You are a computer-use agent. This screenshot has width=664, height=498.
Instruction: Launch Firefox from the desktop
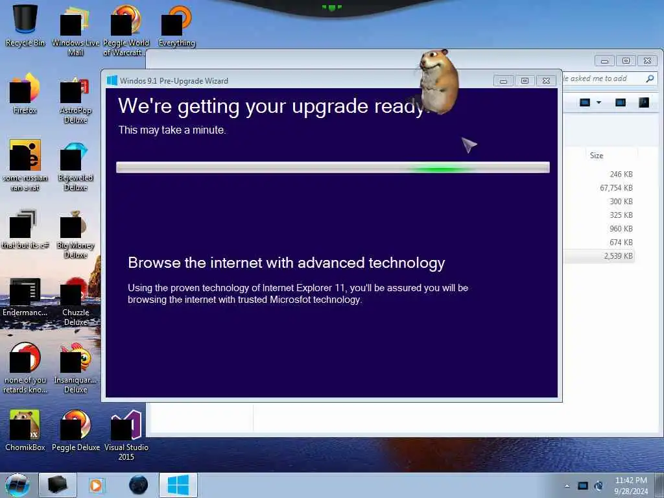[x=25, y=93]
